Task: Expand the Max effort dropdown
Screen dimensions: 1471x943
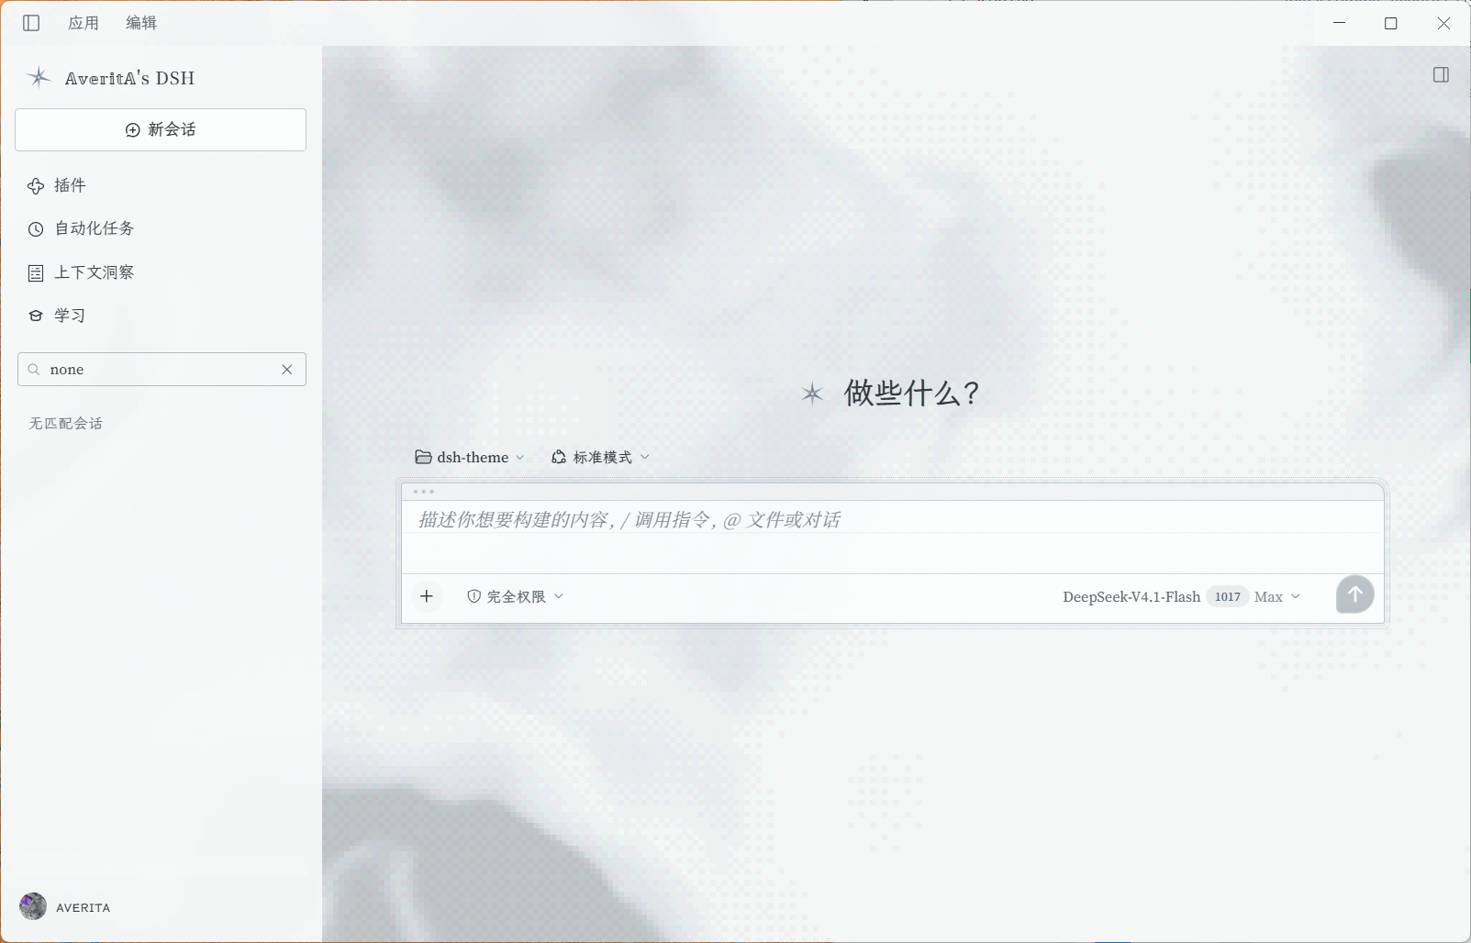Action: [1277, 597]
